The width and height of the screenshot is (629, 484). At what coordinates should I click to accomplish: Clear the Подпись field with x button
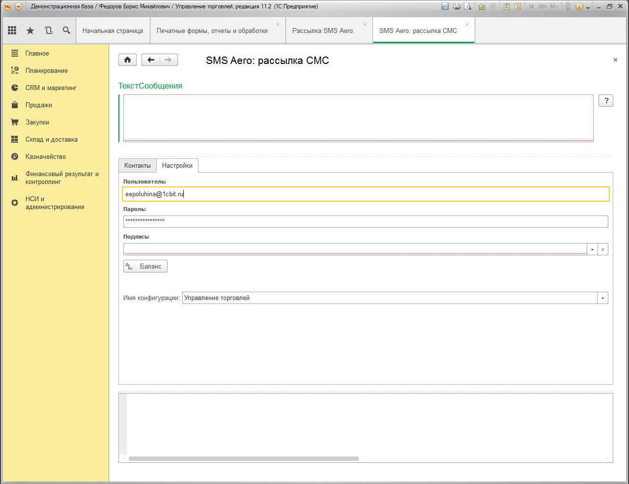tap(602, 249)
